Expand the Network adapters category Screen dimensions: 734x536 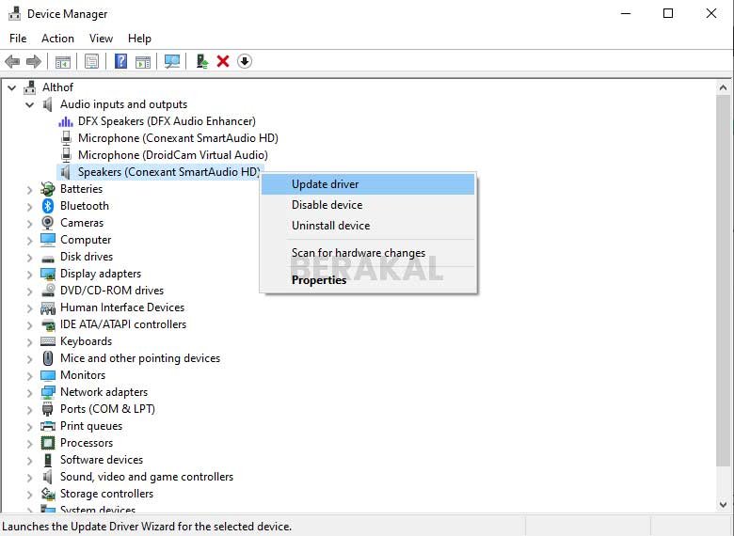tap(30, 392)
